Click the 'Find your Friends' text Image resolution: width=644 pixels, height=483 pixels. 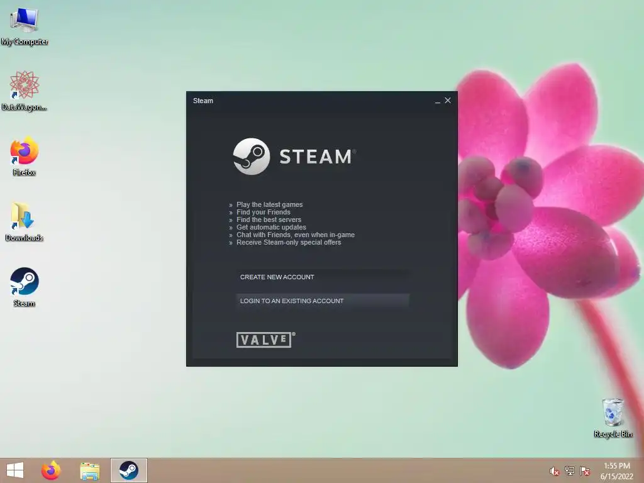pyautogui.click(x=264, y=212)
